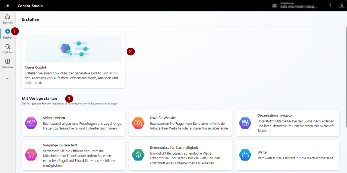This screenshot has height=173, width=347.
Task: Click the Sichere Reisen airplane icon
Action: tap(31, 123)
